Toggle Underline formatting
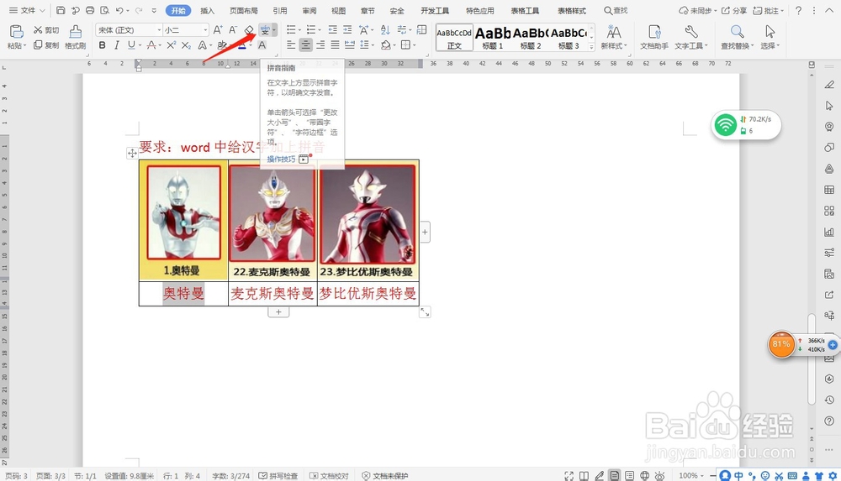Screen dimensions: 841x481 click(131, 45)
